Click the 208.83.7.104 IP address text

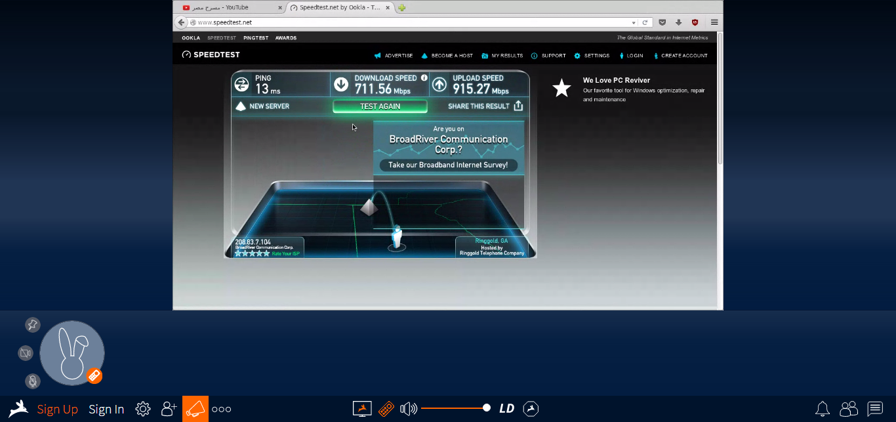click(x=253, y=242)
